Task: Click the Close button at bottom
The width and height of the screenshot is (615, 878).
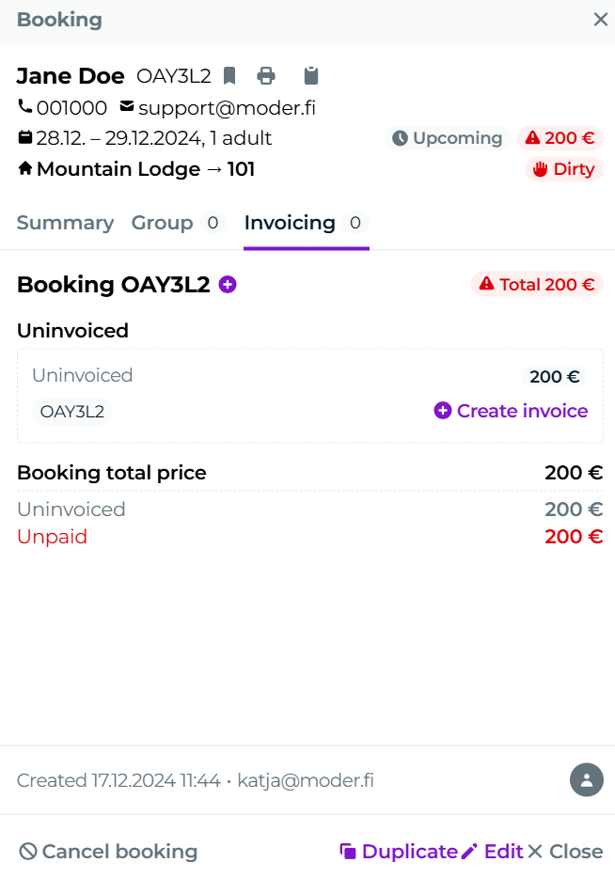Action: (565, 852)
